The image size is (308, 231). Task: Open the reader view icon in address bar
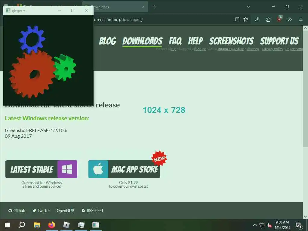coord(237,19)
